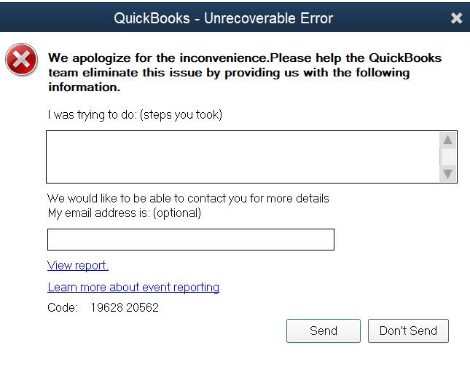Image resolution: width=470 pixels, height=367 pixels.
Task: Click the first code number 19628
Action: coord(106,308)
